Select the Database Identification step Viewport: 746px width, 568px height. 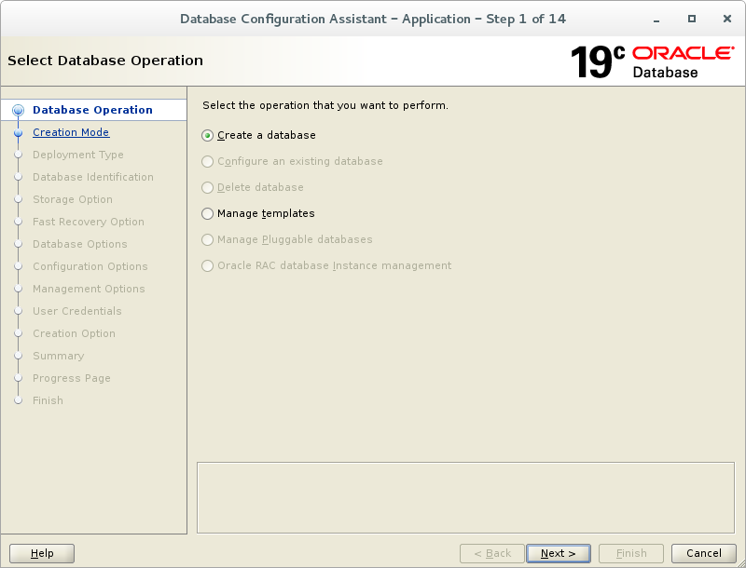click(x=93, y=177)
